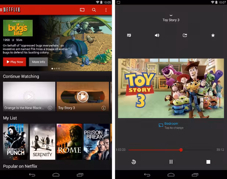The image size is (227, 179).
Task: Tap Android home button on player screen
Action: coord(171,175)
